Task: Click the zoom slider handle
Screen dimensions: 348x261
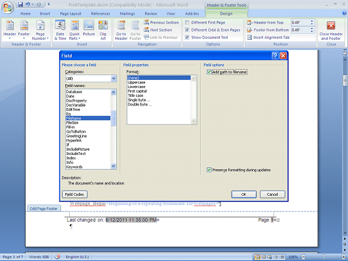Action: click(324, 257)
